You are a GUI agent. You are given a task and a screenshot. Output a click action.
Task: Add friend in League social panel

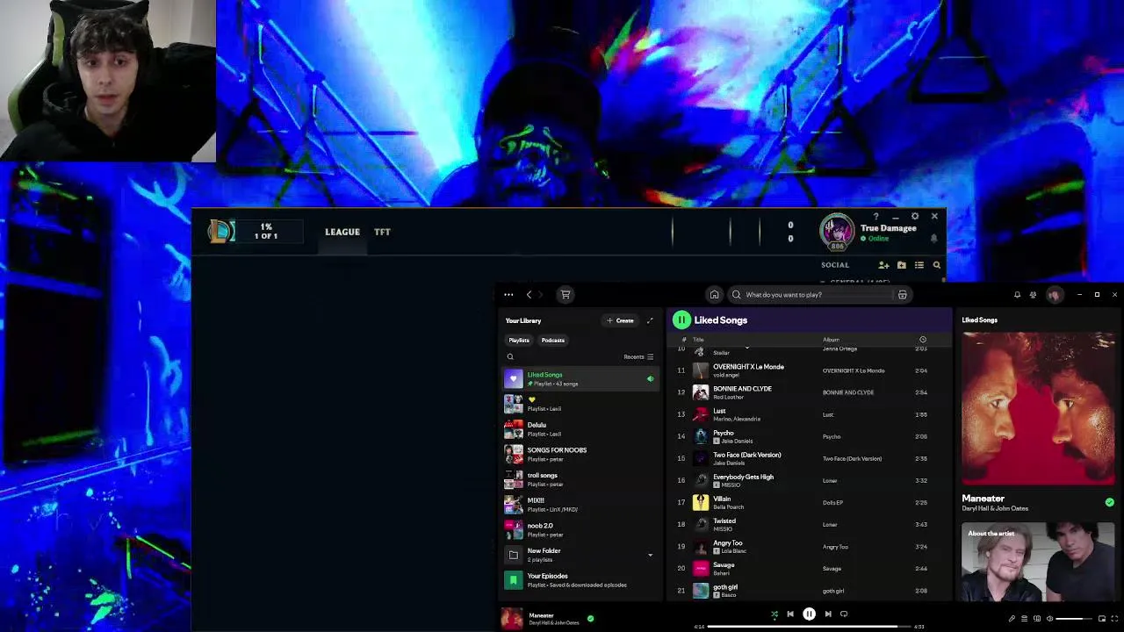[x=883, y=265]
